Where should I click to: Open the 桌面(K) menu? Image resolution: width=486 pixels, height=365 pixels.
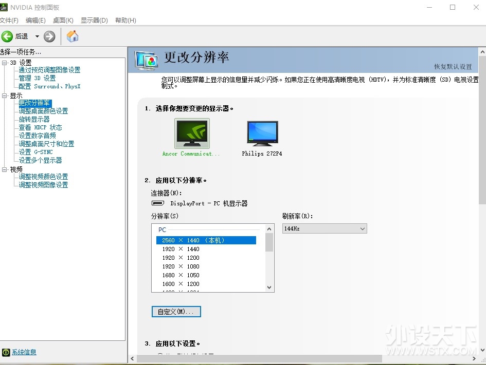coord(63,21)
